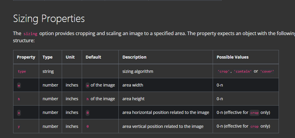Image resolution: width=295 pixels, height=138 pixels.
Task: Click the 'area width' description cell
Action: (x=133, y=85)
